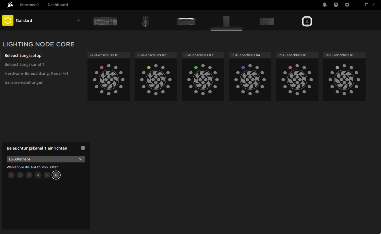This screenshot has height=234, width=381.
Task: Click the RGB-Anschluss #5 header
Action: (297, 55)
